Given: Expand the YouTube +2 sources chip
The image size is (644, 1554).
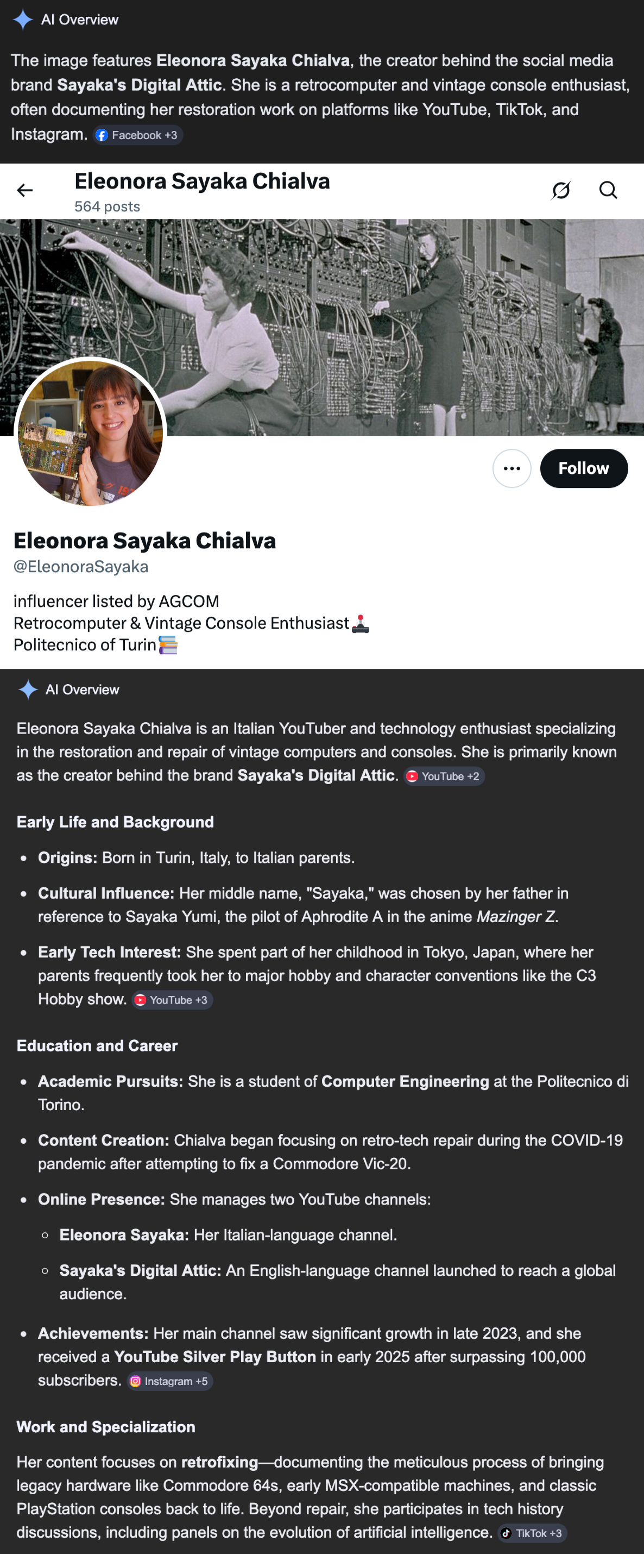Looking at the screenshot, I should point(444,776).
